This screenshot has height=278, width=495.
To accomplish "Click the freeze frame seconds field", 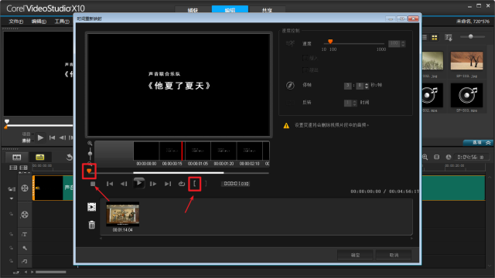I will (347, 86).
